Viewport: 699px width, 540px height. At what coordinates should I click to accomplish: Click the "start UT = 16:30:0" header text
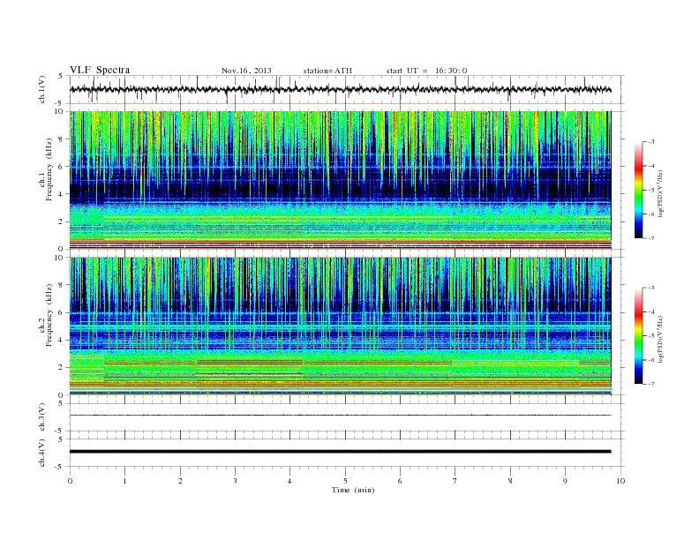point(426,71)
